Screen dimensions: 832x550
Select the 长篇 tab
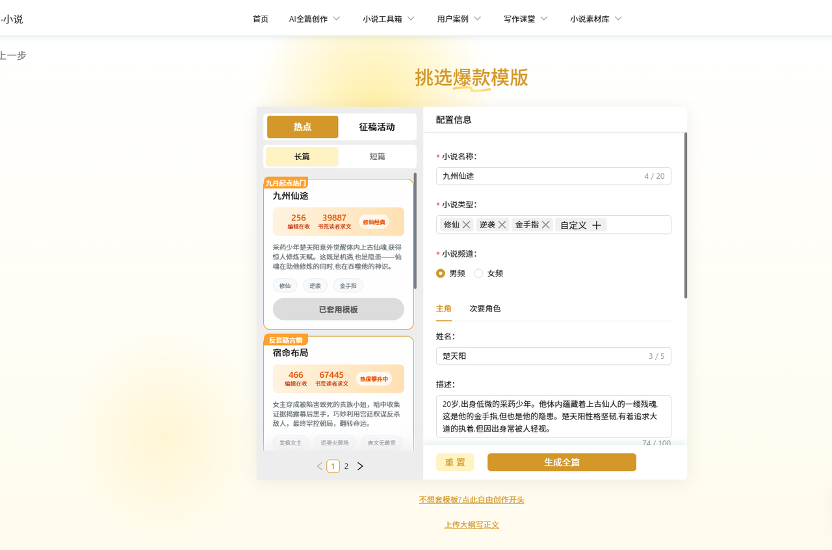point(302,157)
